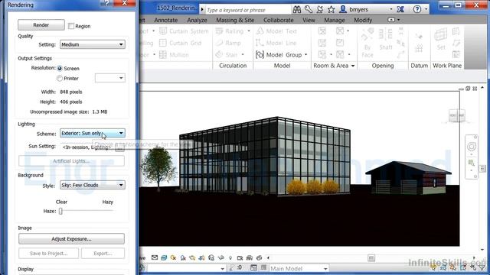
Task: Click the Room tool icon
Action: pyautogui.click(x=322, y=31)
